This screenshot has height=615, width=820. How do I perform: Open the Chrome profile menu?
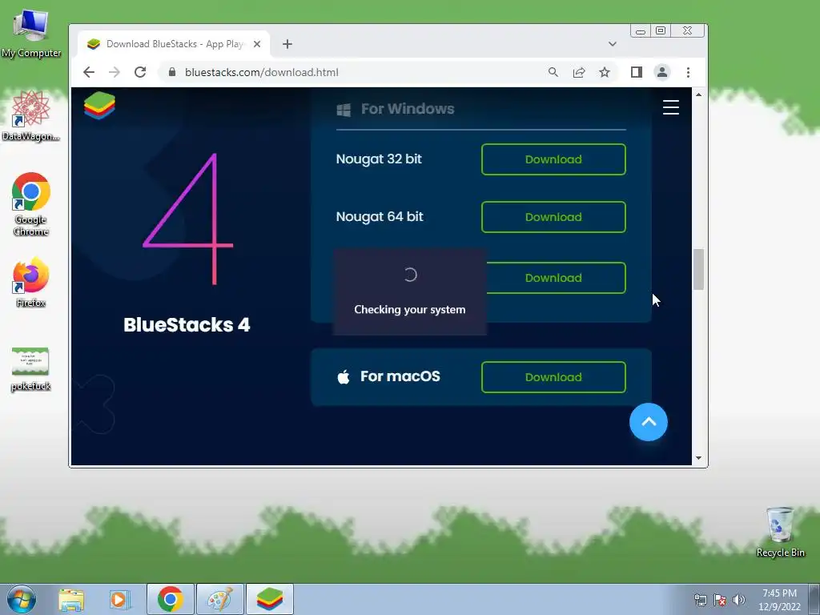click(x=662, y=72)
